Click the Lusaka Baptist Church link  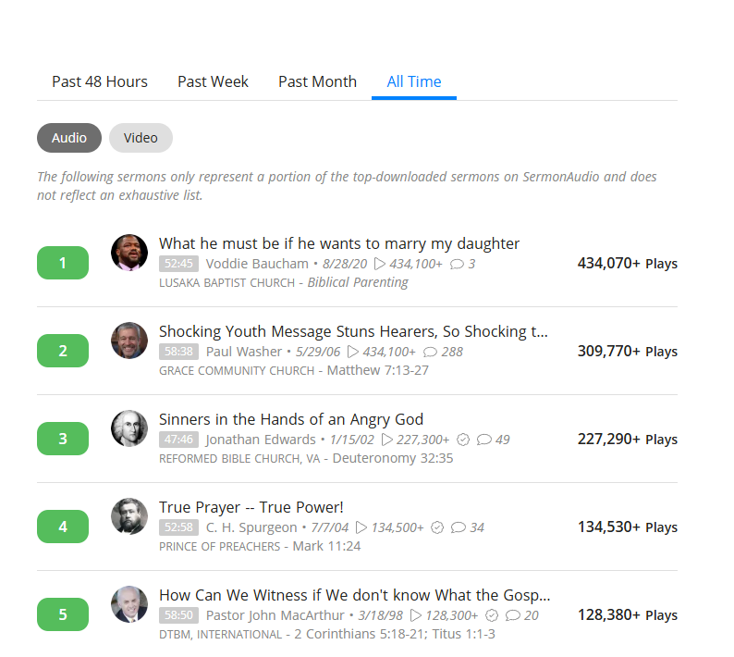(x=229, y=283)
